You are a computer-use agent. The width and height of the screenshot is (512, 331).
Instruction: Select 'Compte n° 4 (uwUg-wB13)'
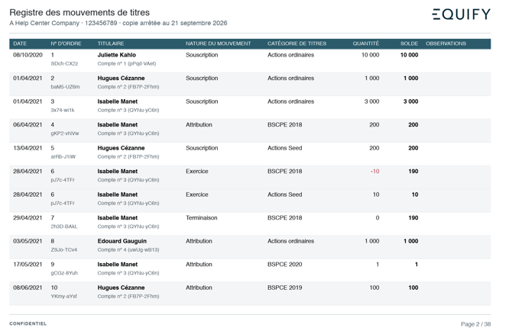pos(128,250)
